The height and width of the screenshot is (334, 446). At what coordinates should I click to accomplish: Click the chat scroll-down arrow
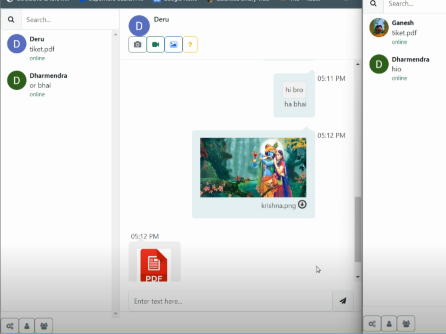click(357, 276)
